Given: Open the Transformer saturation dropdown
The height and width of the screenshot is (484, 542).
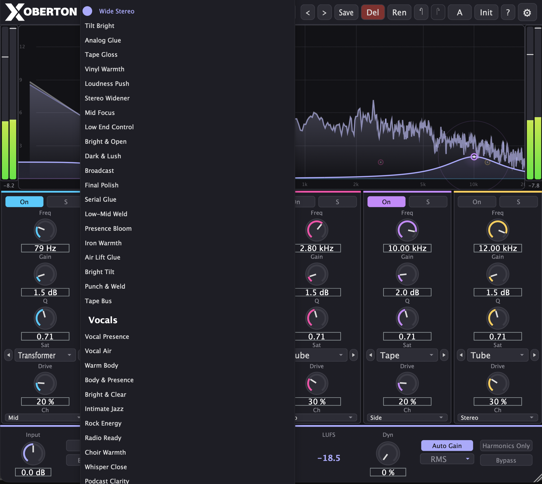Looking at the screenshot, I should coord(45,355).
